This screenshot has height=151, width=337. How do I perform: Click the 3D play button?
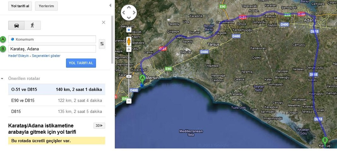pyautogui.click(x=99, y=126)
